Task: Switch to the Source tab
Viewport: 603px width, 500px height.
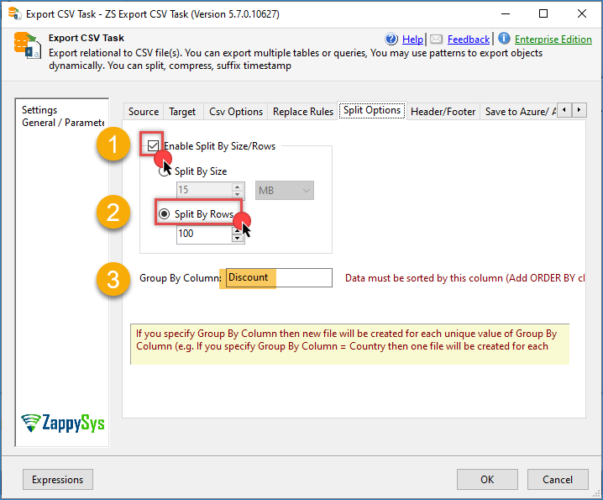Action: click(144, 112)
